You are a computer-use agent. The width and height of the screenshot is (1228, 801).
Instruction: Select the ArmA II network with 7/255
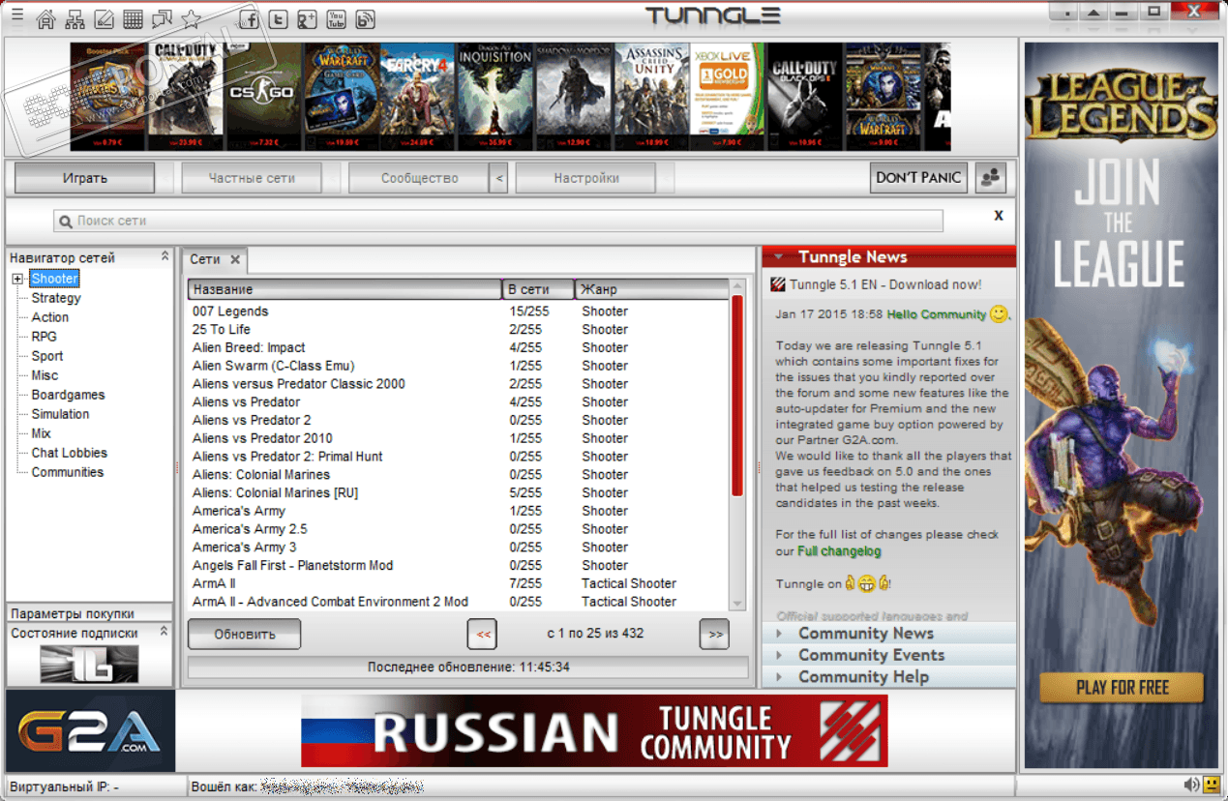pyautogui.click(x=459, y=583)
